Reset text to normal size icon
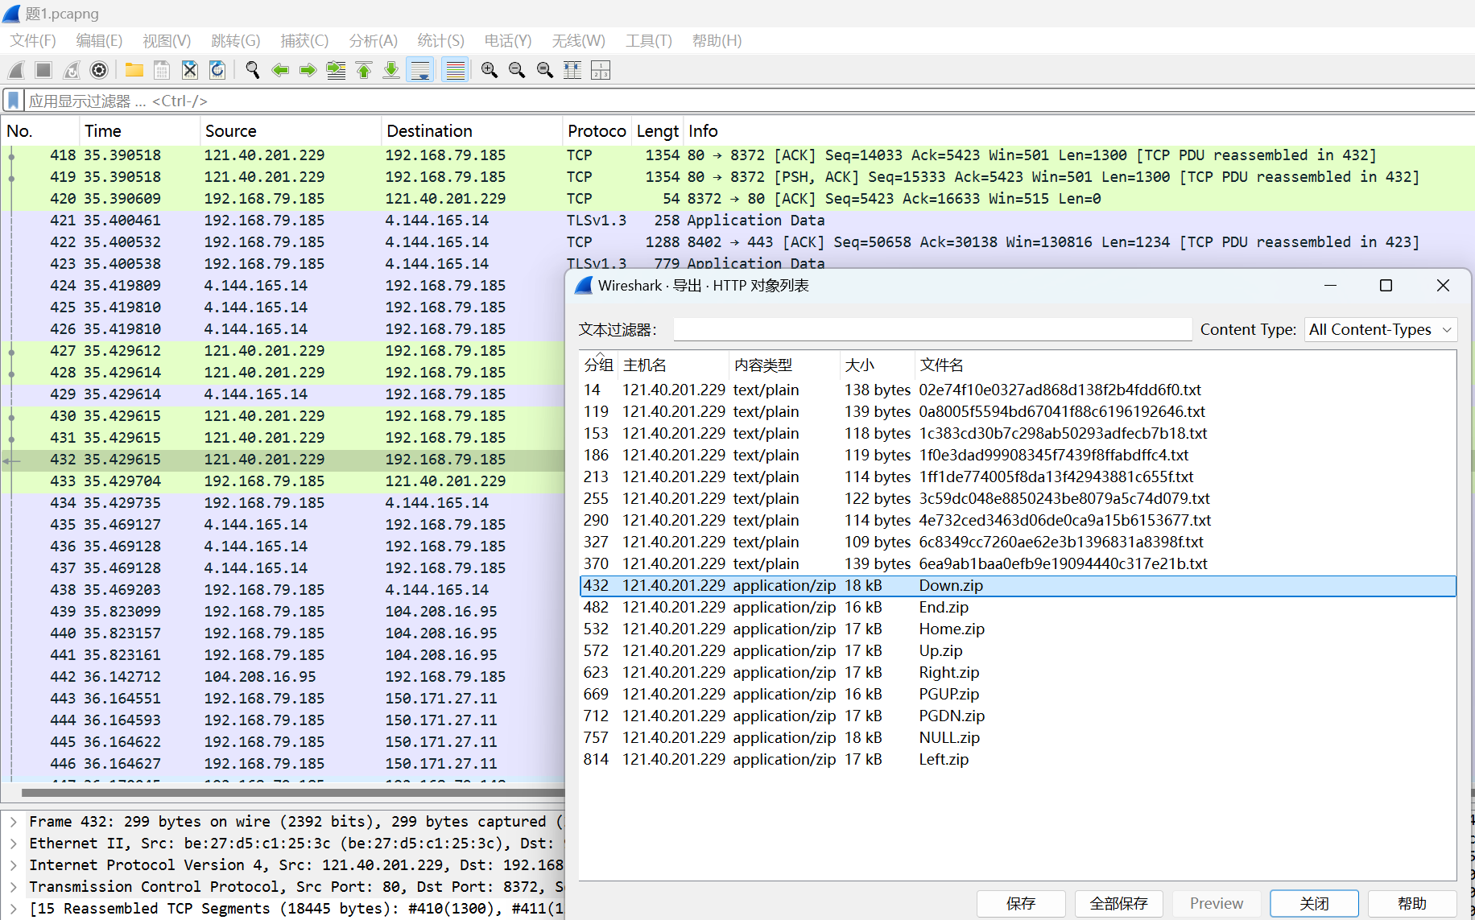The image size is (1475, 920). coord(545,70)
